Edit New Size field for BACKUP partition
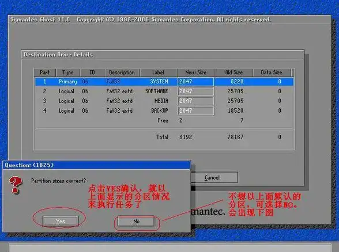The width and height of the screenshot is (339, 252). pos(195,110)
